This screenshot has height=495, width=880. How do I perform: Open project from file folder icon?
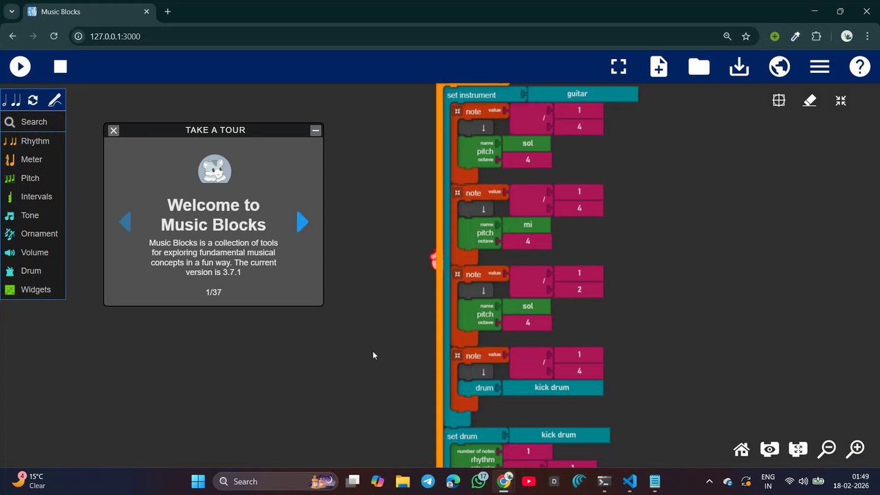point(699,67)
